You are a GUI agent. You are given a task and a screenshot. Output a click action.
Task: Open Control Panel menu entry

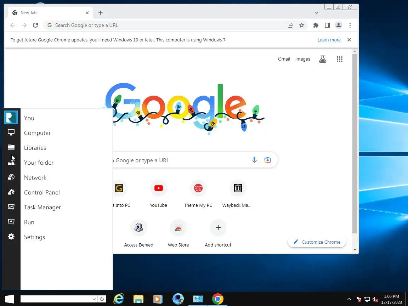[42, 192]
